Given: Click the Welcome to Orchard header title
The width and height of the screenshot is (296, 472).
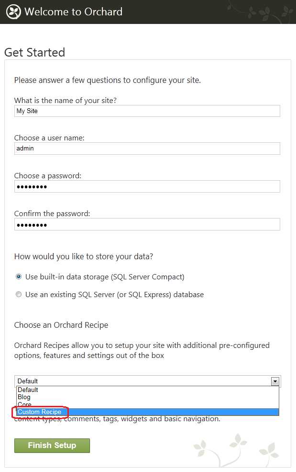Looking at the screenshot, I should pyautogui.click(x=73, y=12).
